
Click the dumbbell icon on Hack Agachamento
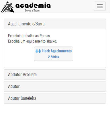point(38,51)
